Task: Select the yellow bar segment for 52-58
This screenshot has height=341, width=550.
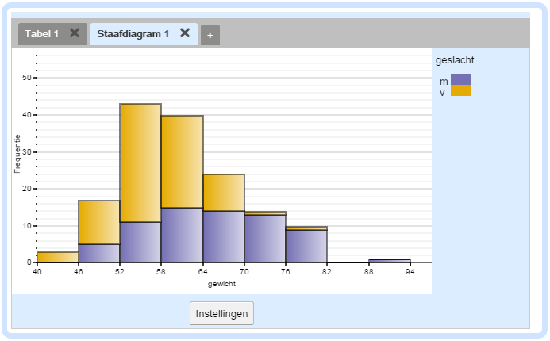Action: (x=140, y=163)
